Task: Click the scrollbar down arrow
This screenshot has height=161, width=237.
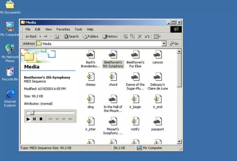Action: [179, 141]
